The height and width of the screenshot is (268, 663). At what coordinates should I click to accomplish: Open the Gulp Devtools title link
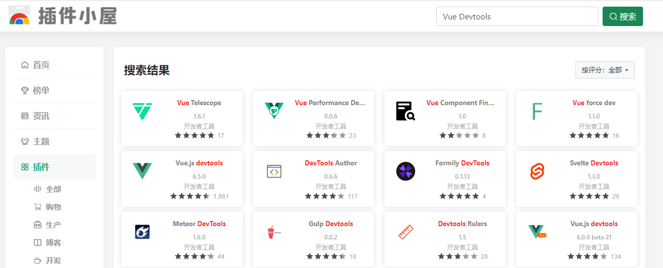click(331, 224)
